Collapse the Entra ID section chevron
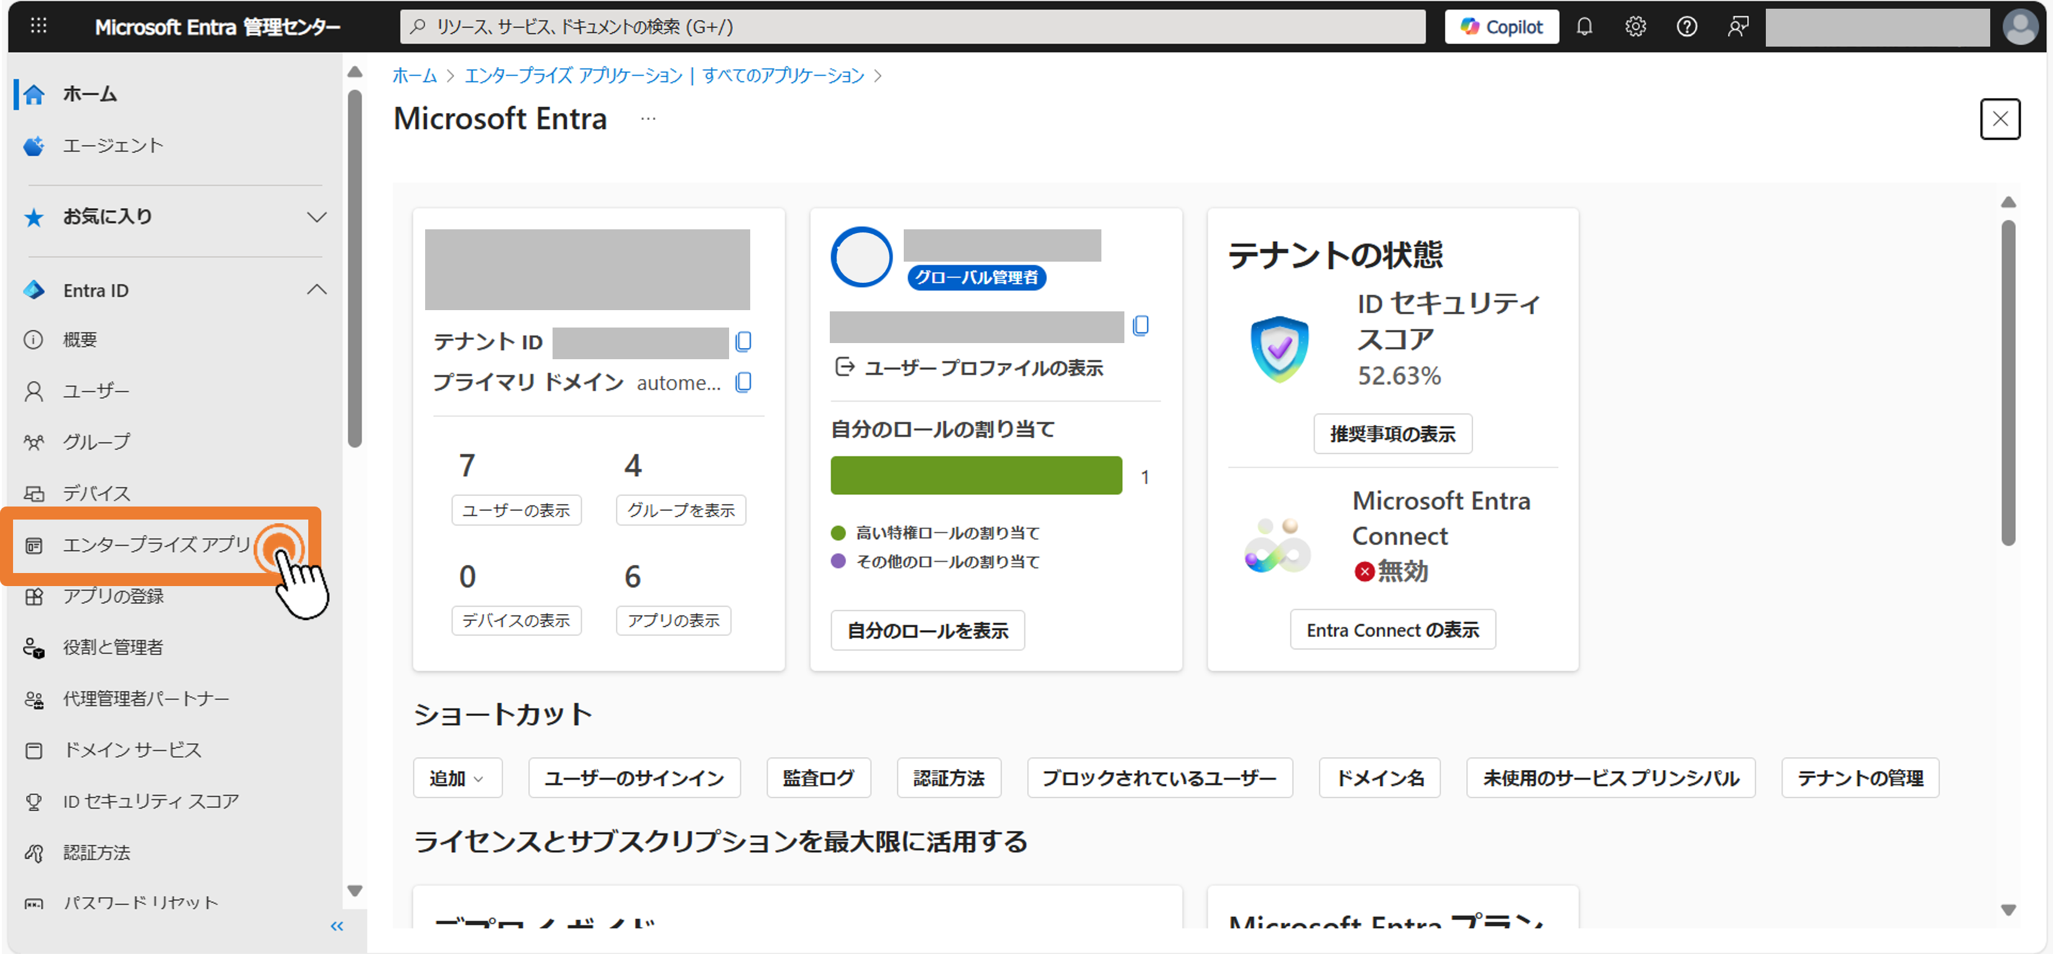The height and width of the screenshot is (954, 2053). [x=317, y=290]
